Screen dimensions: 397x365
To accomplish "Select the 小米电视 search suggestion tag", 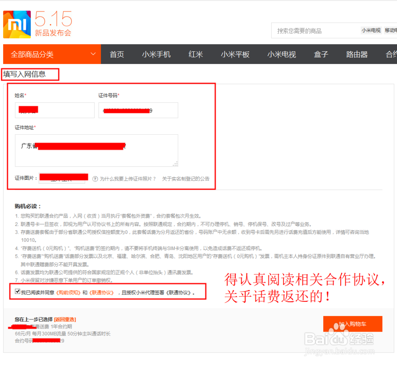I will point(371,31).
